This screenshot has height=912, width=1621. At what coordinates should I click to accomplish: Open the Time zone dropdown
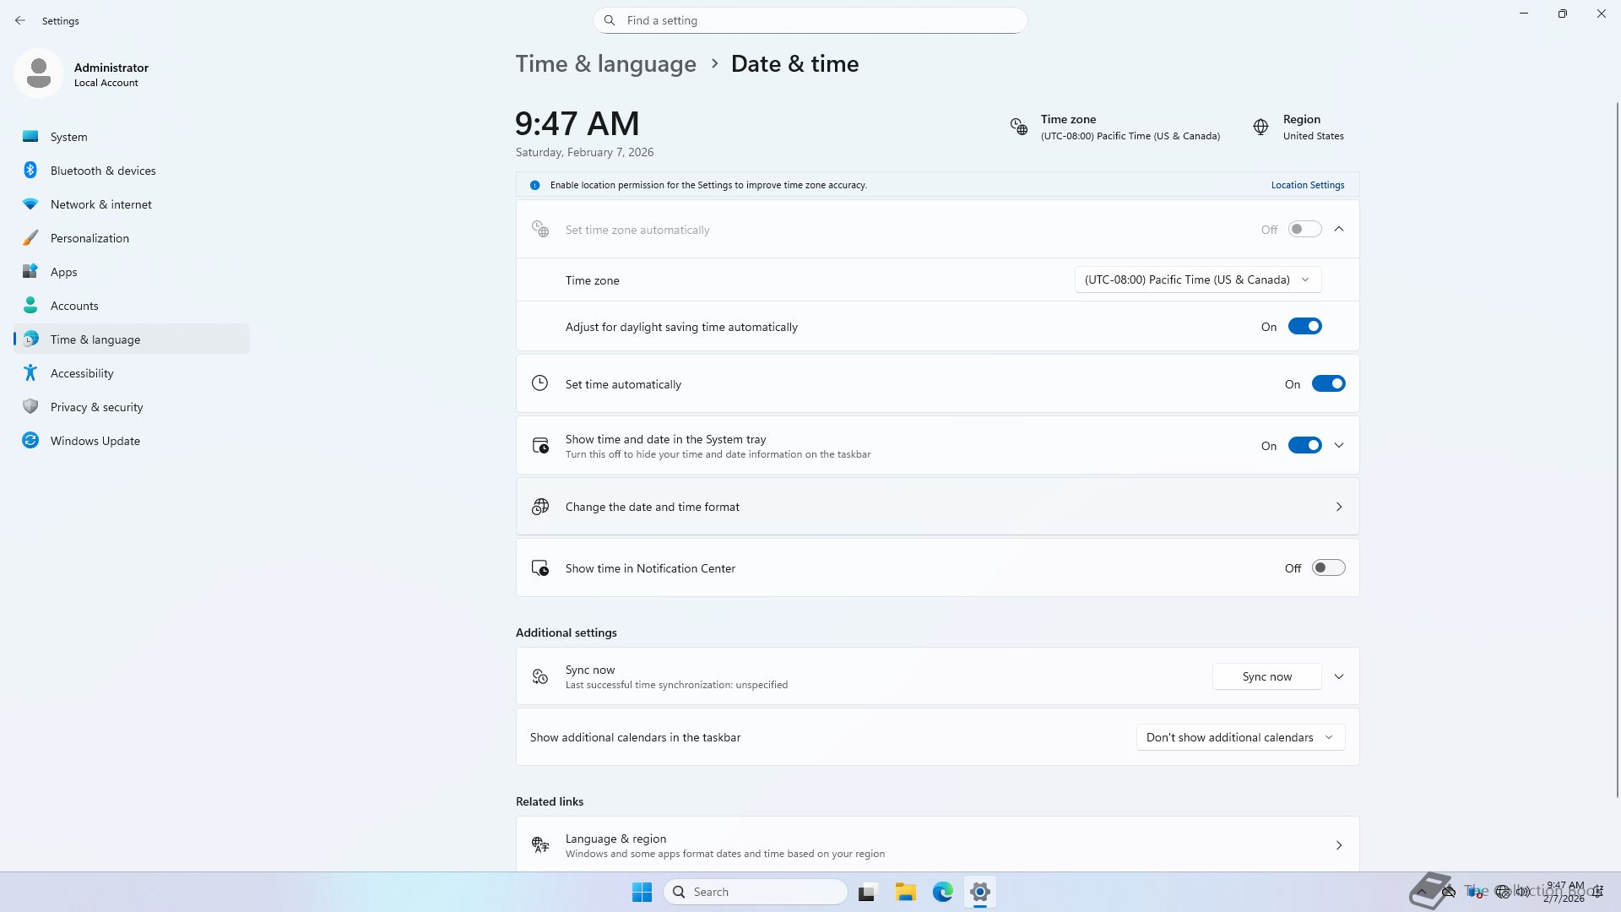(1197, 280)
